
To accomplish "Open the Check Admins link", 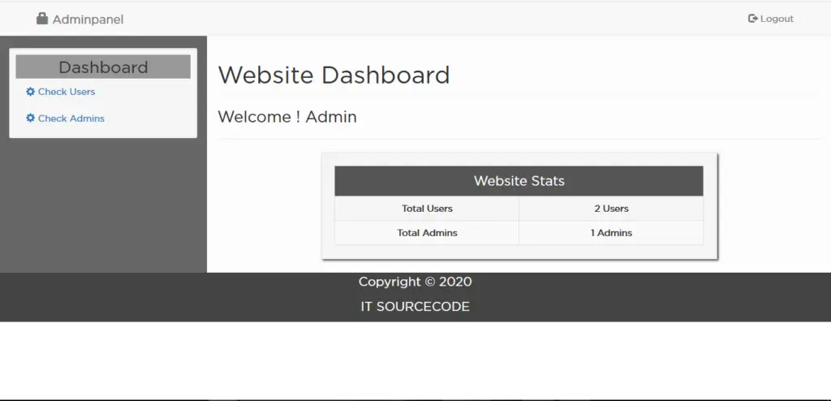I will (71, 119).
